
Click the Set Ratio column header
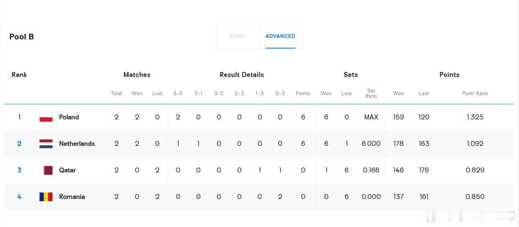(371, 93)
